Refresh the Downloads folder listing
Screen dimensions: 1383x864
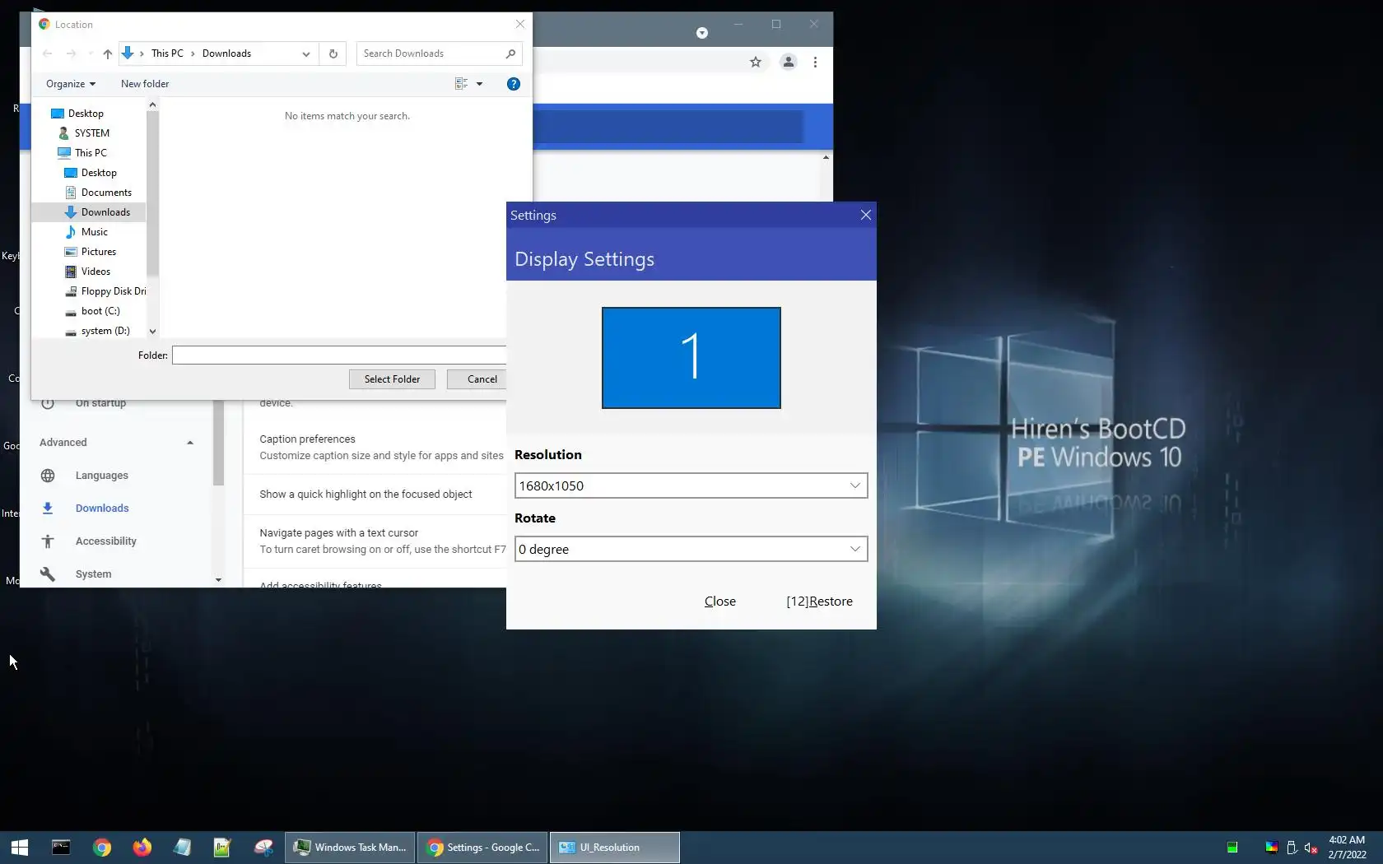pyautogui.click(x=333, y=53)
